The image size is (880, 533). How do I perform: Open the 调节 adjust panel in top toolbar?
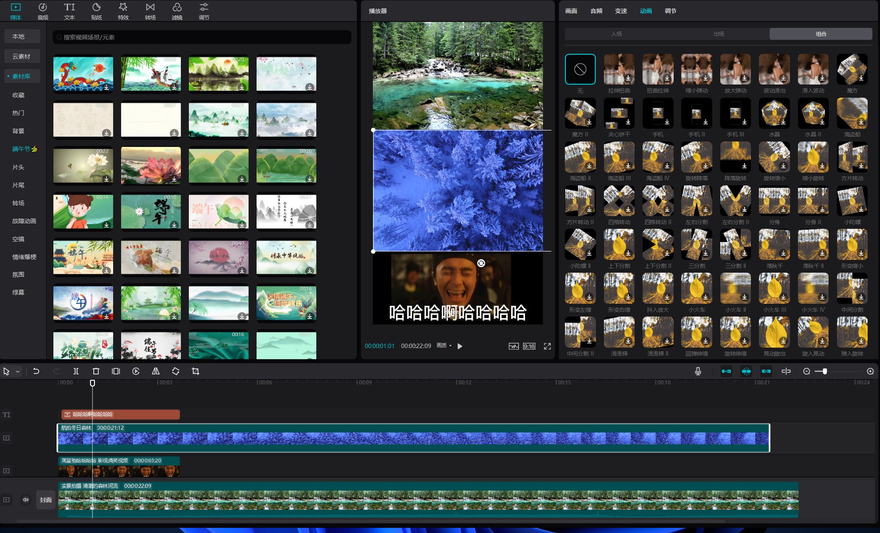click(x=204, y=11)
